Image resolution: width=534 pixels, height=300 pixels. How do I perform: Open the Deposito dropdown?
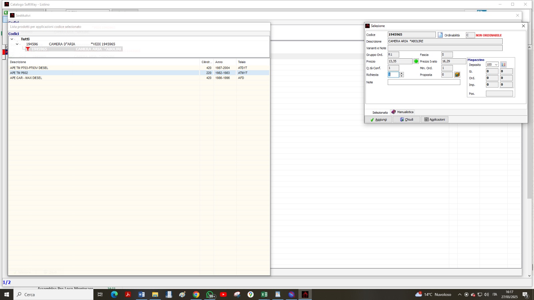coord(496,65)
